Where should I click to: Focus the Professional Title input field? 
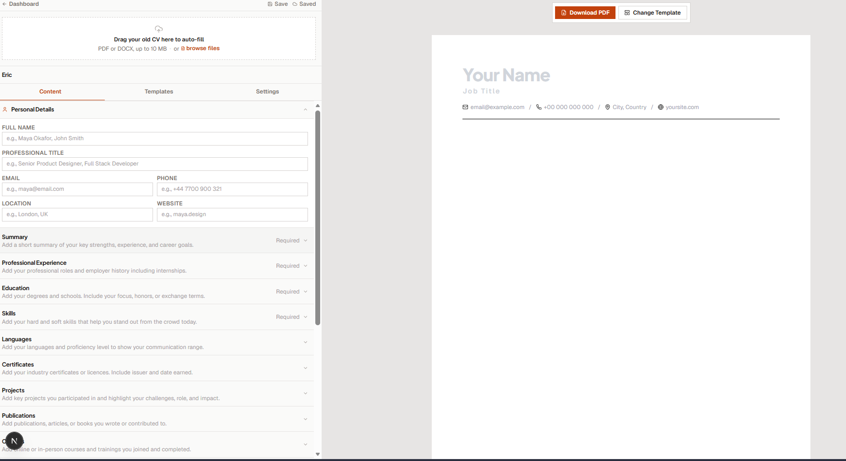click(x=155, y=164)
